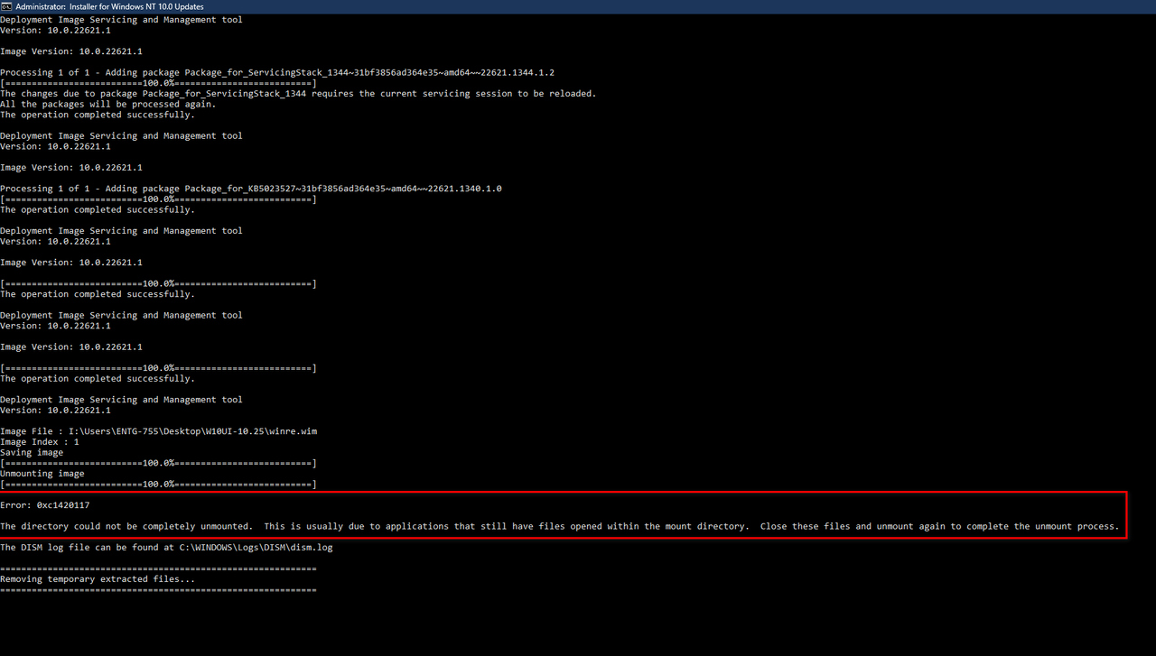Screen dimensions: 1156x656
Task: Select the 'Image File' winre.wim path line
Action: point(159,431)
